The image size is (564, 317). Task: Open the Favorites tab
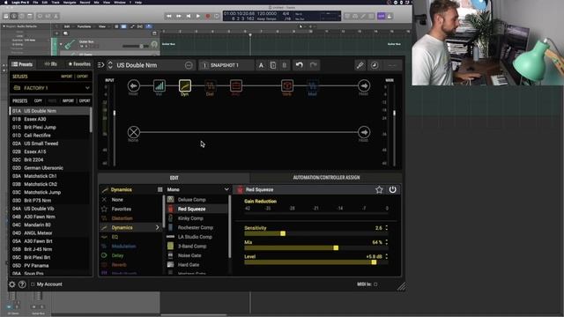click(x=79, y=64)
